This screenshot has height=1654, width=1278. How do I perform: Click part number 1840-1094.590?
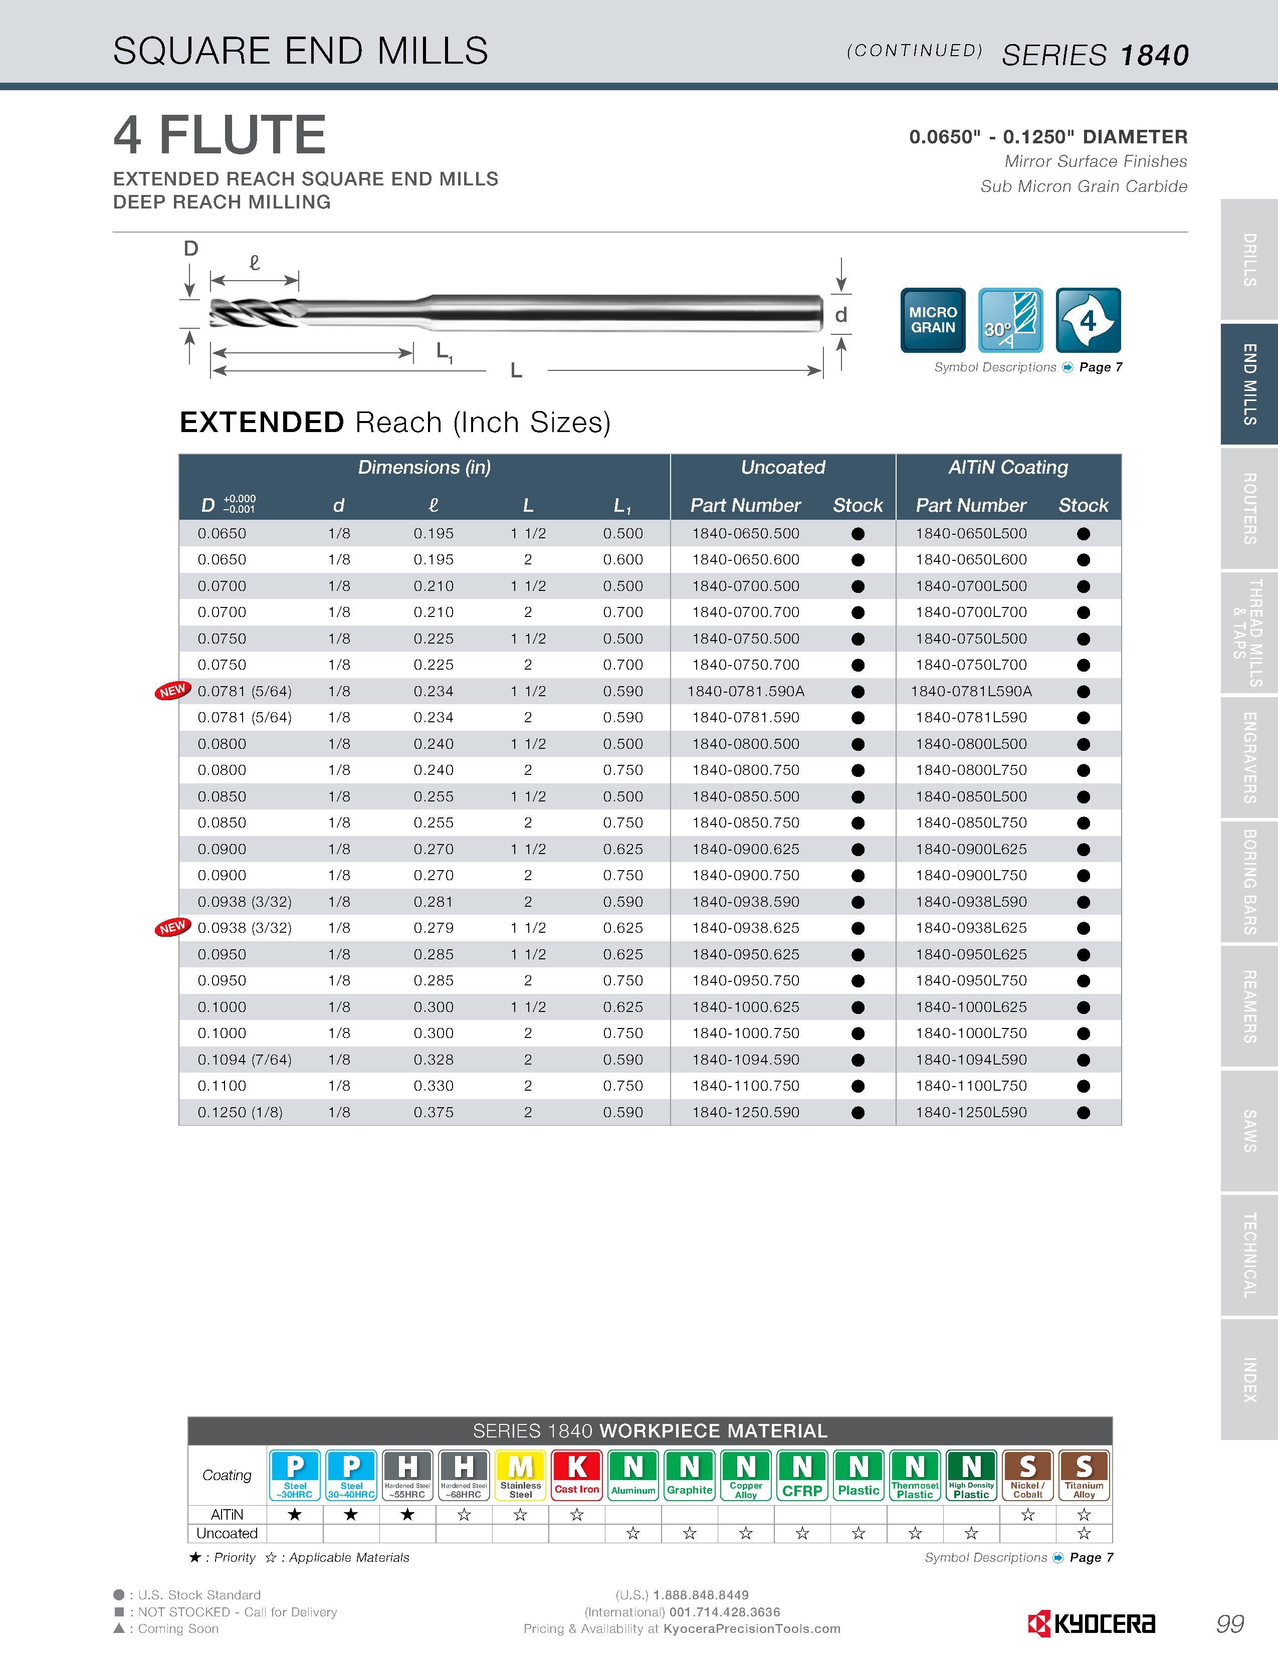pyautogui.click(x=746, y=1060)
